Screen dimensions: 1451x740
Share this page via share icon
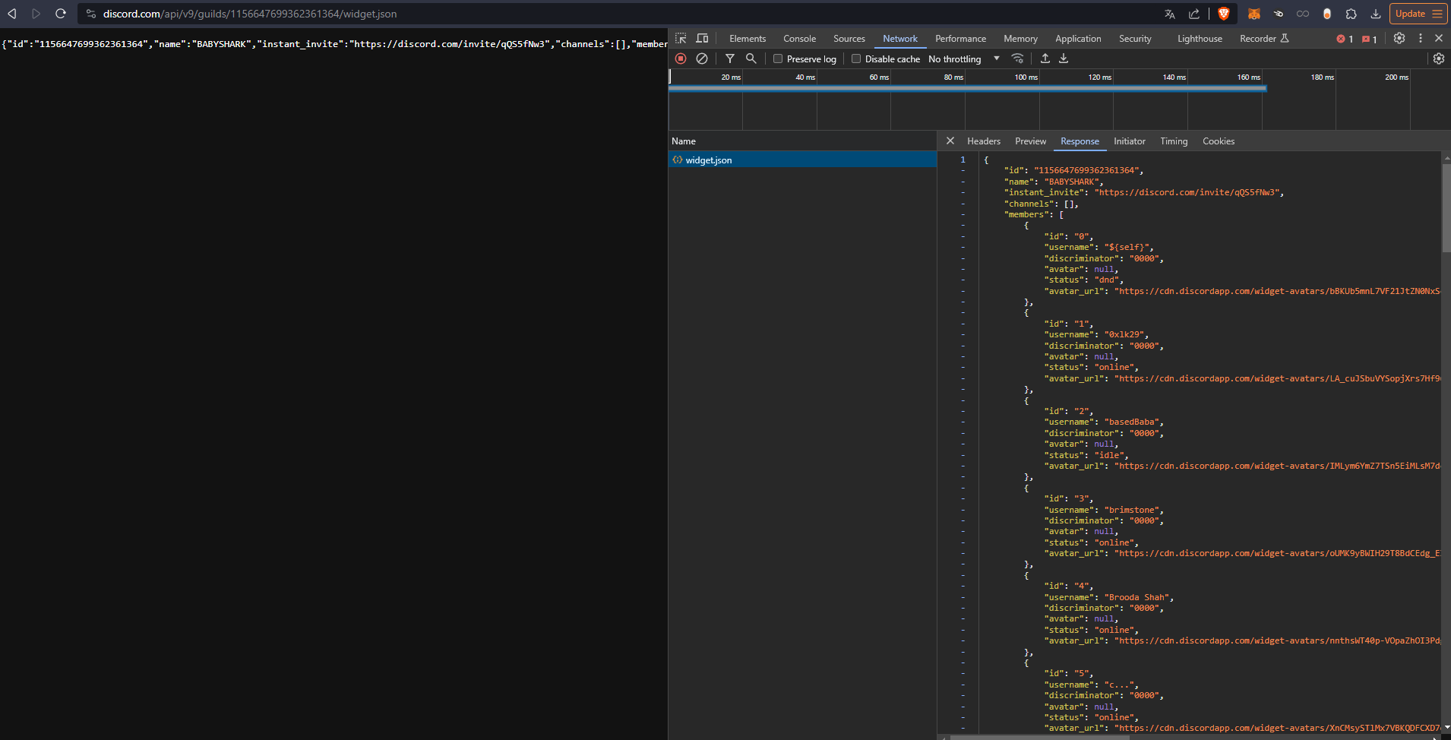coord(1194,14)
